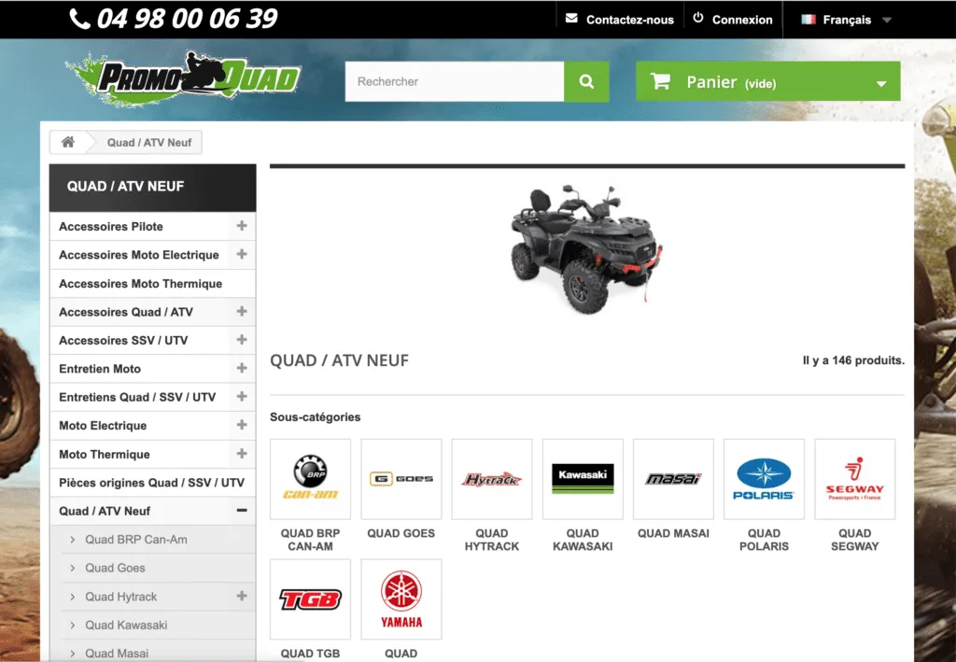Open the Français language dropdown
Image resolution: width=956 pixels, height=662 pixels.
pyautogui.click(x=846, y=20)
